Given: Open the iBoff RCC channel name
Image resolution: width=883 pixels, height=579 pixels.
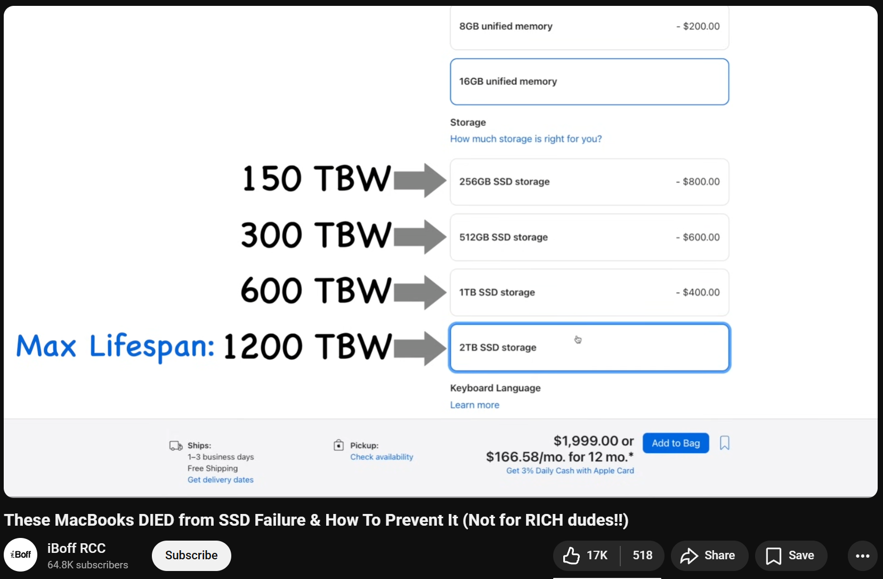Looking at the screenshot, I should click(77, 548).
